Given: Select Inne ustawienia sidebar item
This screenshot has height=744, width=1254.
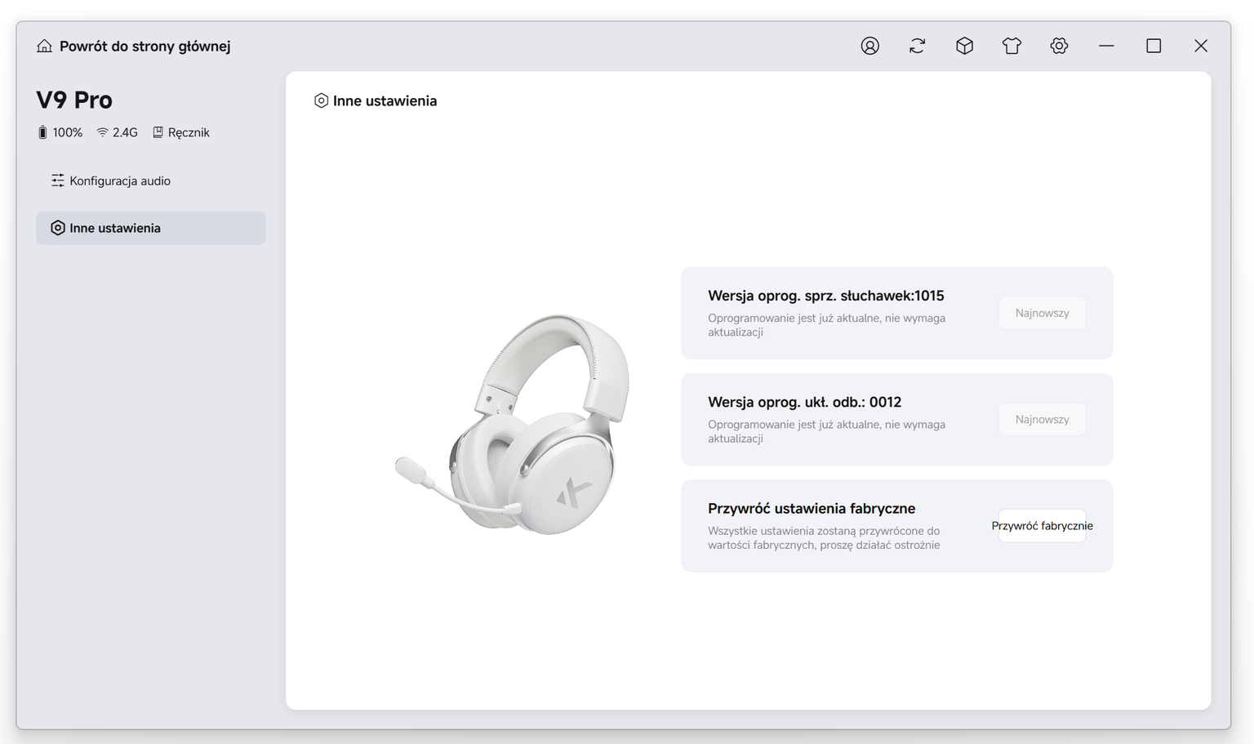Looking at the screenshot, I should 150,228.
